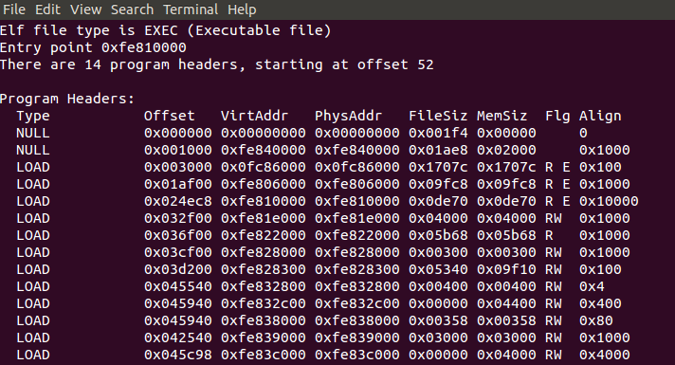This screenshot has height=365, width=675.
Task: Click the physical address 0xfe83c000
Action: tap(356, 356)
